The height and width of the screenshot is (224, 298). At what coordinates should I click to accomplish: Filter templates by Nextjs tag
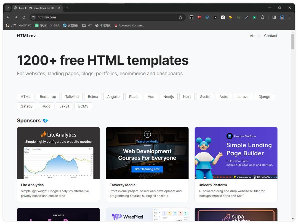click(169, 97)
